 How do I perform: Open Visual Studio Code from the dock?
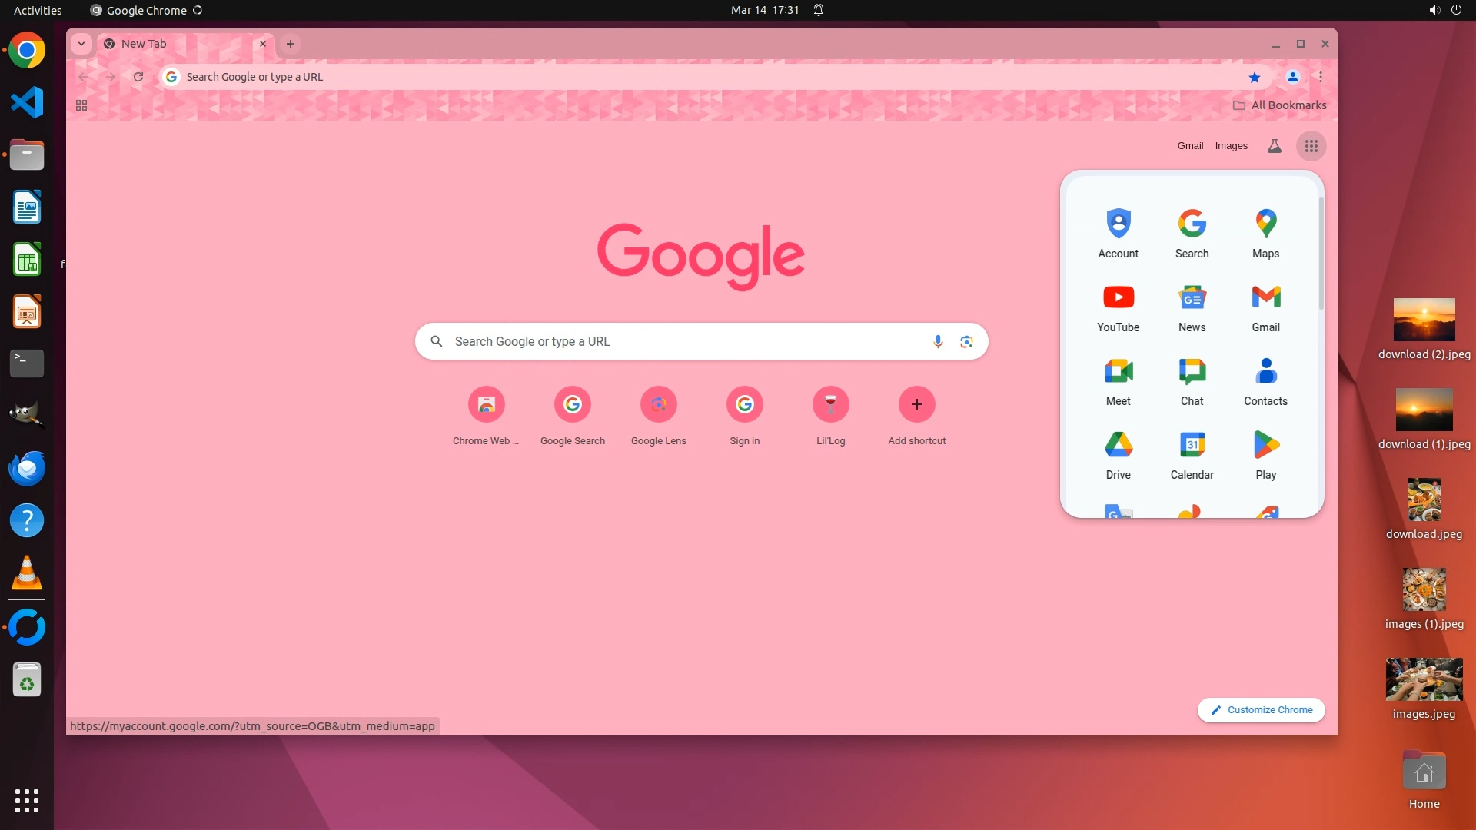[27, 103]
